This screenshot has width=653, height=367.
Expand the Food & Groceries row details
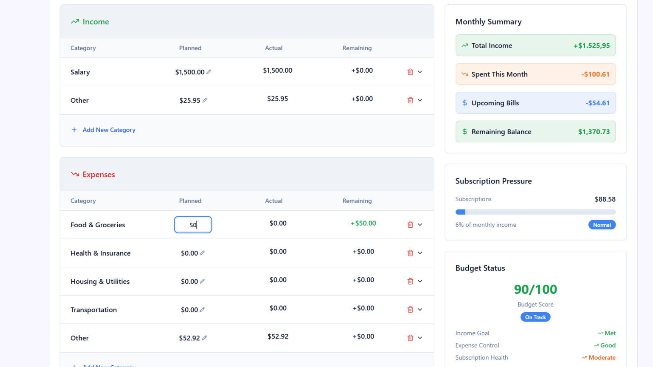(x=420, y=225)
